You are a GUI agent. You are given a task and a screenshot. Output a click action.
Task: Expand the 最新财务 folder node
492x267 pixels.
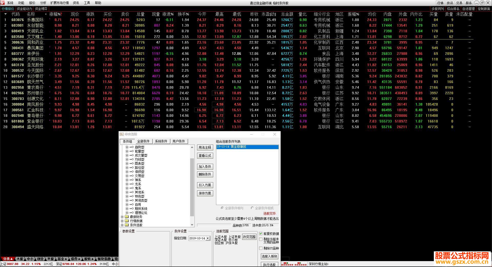[x=122, y=217]
